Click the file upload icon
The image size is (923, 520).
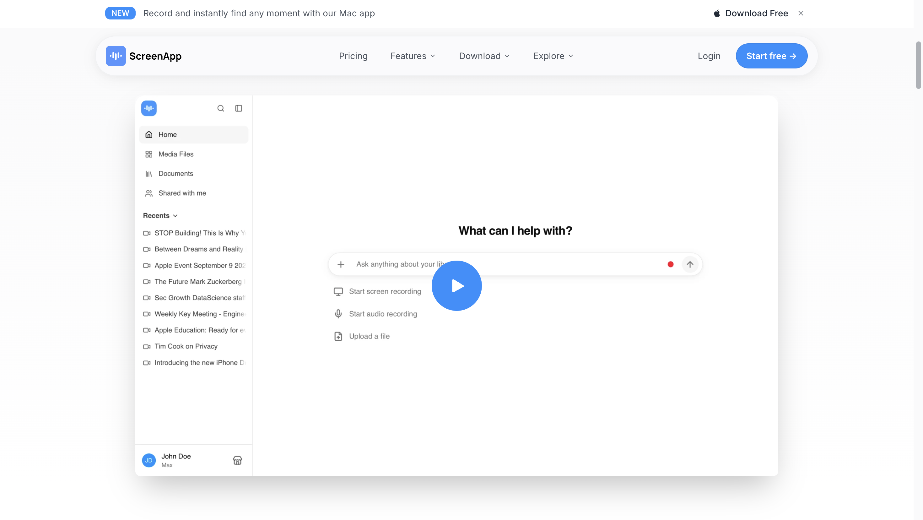point(338,336)
